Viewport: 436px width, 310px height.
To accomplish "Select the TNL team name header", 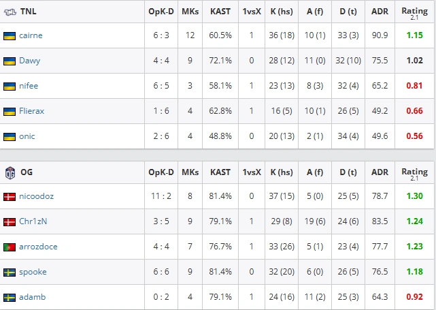I will (x=28, y=12).
